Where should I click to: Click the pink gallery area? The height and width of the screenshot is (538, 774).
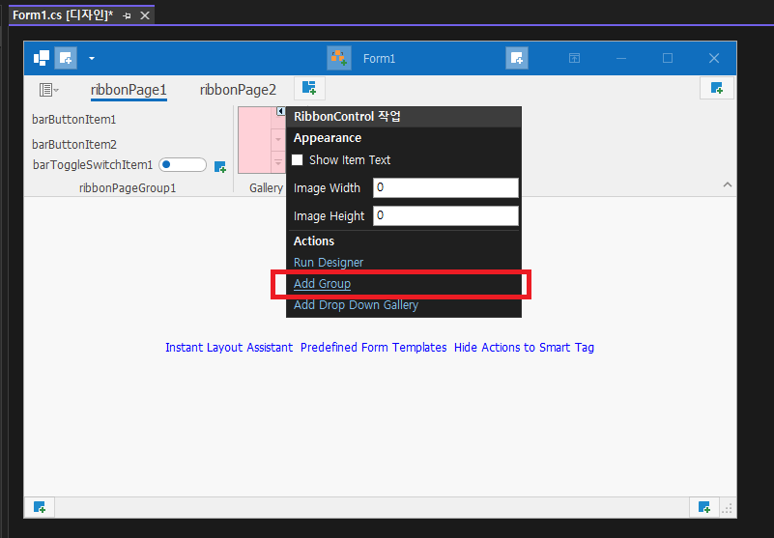click(254, 140)
